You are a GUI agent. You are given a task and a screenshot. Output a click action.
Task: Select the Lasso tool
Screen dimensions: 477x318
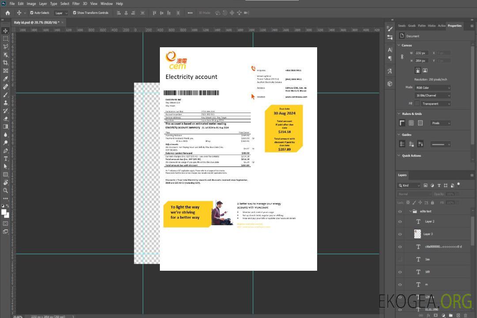pyautogui.click(x=5, y=46)
